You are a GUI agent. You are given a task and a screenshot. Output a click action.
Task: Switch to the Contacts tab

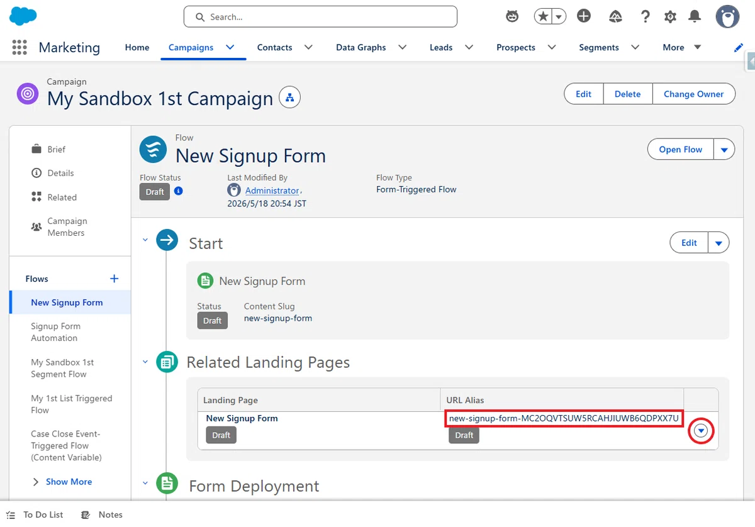point(274,47)
